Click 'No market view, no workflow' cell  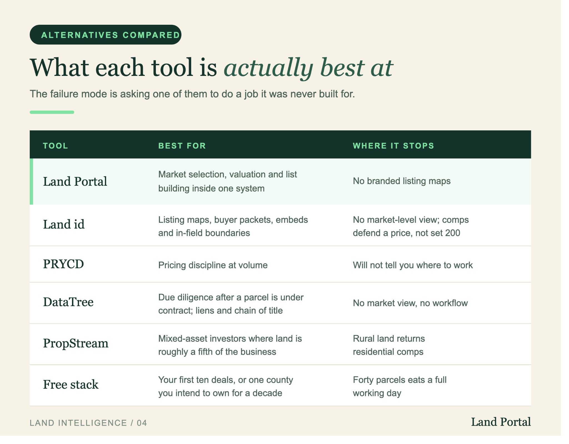[410, 303]
